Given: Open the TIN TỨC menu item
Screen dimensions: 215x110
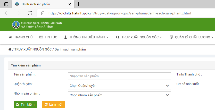Looking at the screenshot, I should [48, 37].
